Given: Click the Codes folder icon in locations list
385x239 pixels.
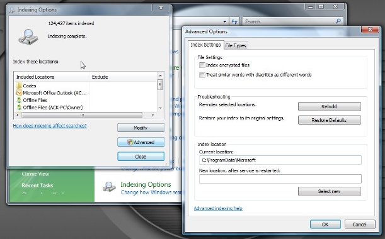Looking at the screenshot, I should pos(19,86).
